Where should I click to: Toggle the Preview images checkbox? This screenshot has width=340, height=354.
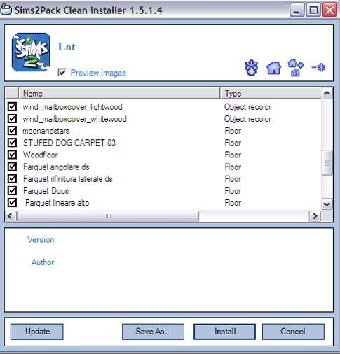[62, 73]
